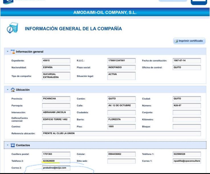The image size is (210, 174).
Task: Click the Correo 1 email field
Action: coord(187,161)
